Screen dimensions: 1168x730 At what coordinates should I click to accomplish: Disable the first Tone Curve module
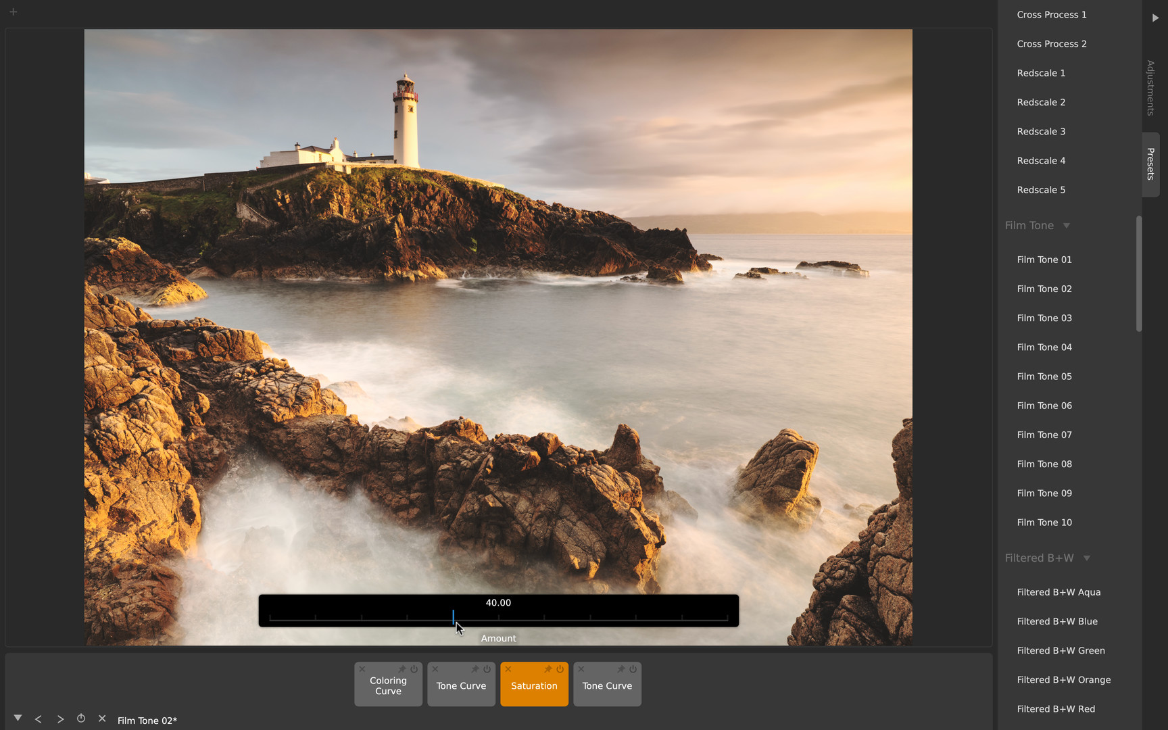click(x=487, y=669)
